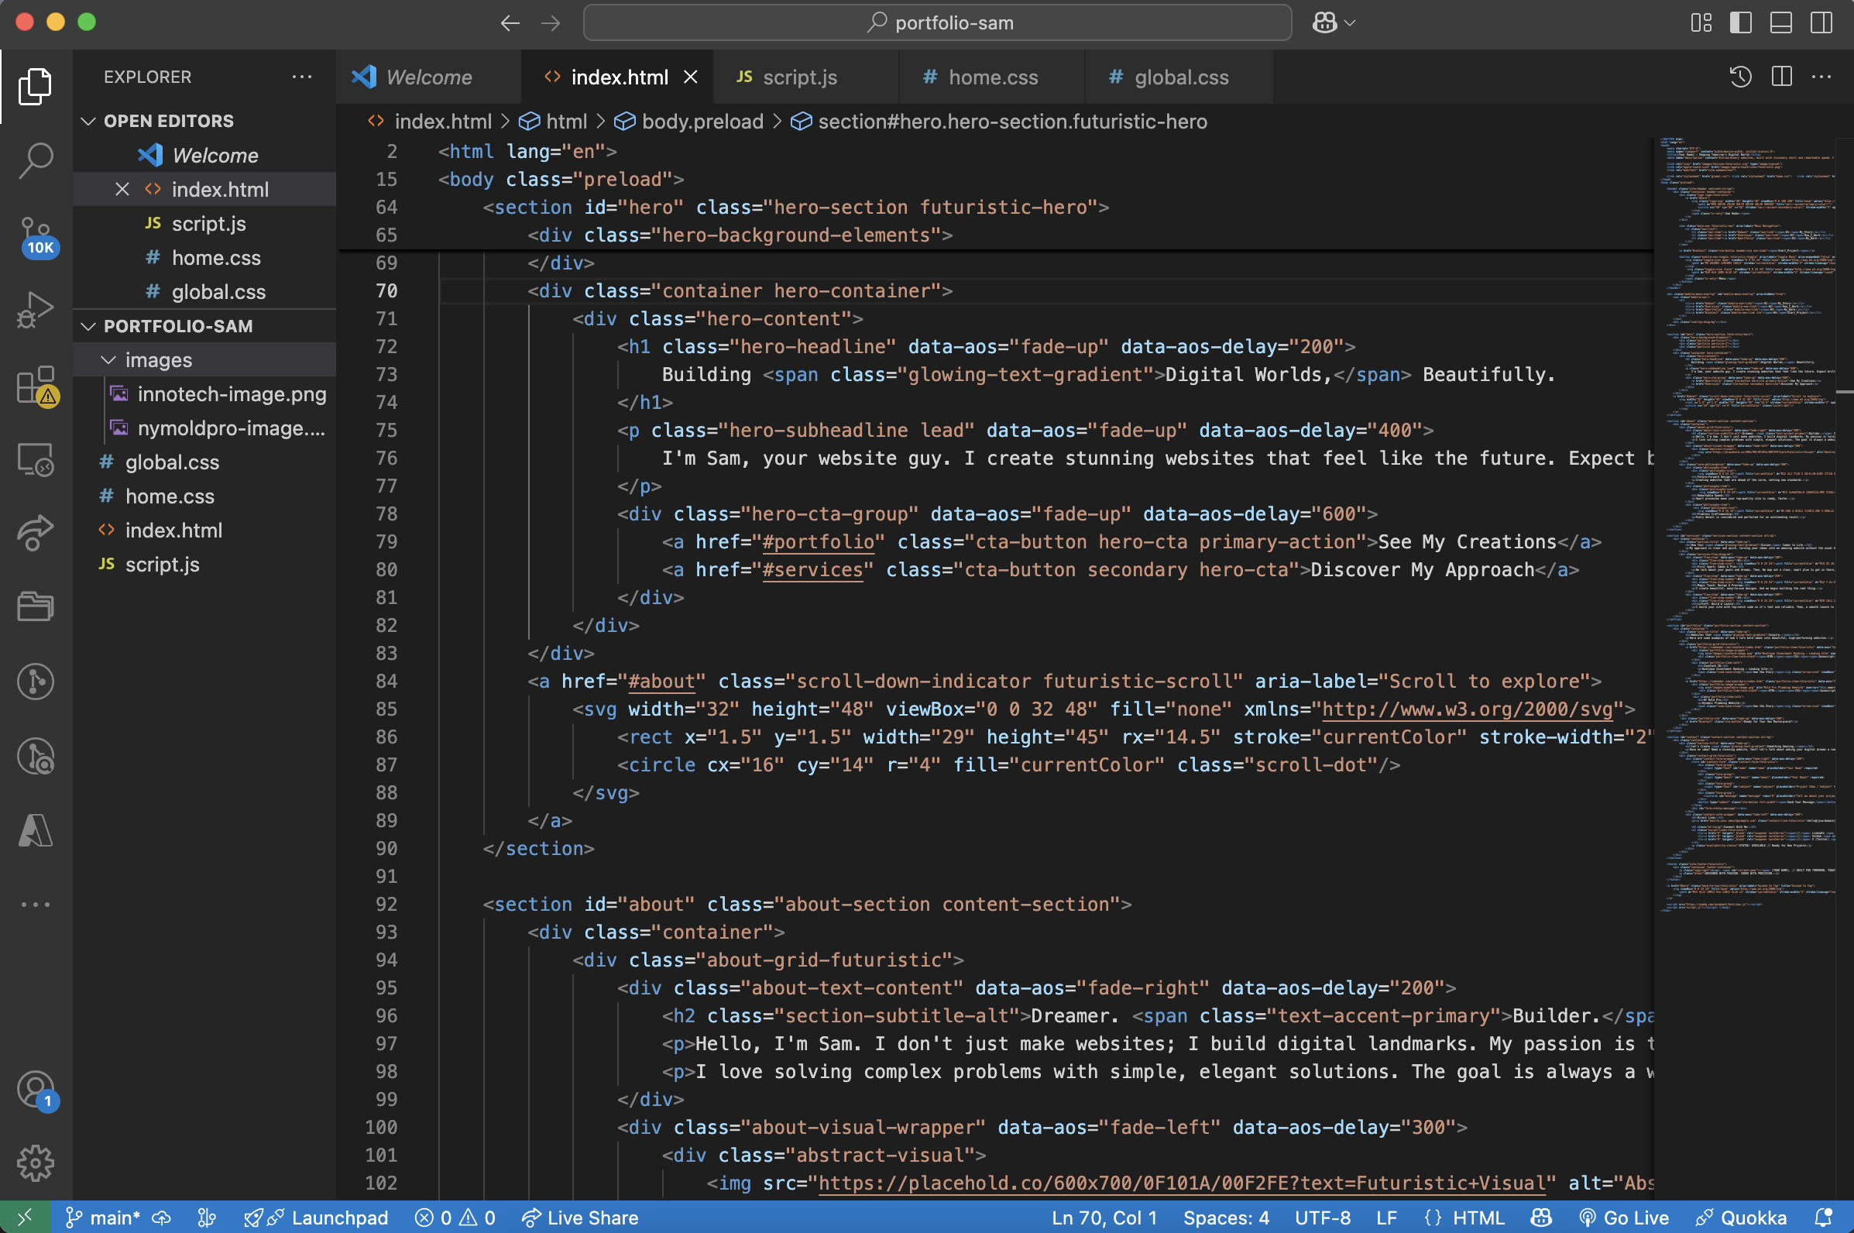Open Copilot dropdown chevron in title bar
The height and width of the screenshot is (1233, 1854).
1350,23
